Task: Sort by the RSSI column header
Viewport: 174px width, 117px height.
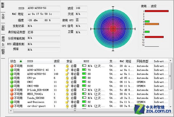Action: tap(95, 61)
